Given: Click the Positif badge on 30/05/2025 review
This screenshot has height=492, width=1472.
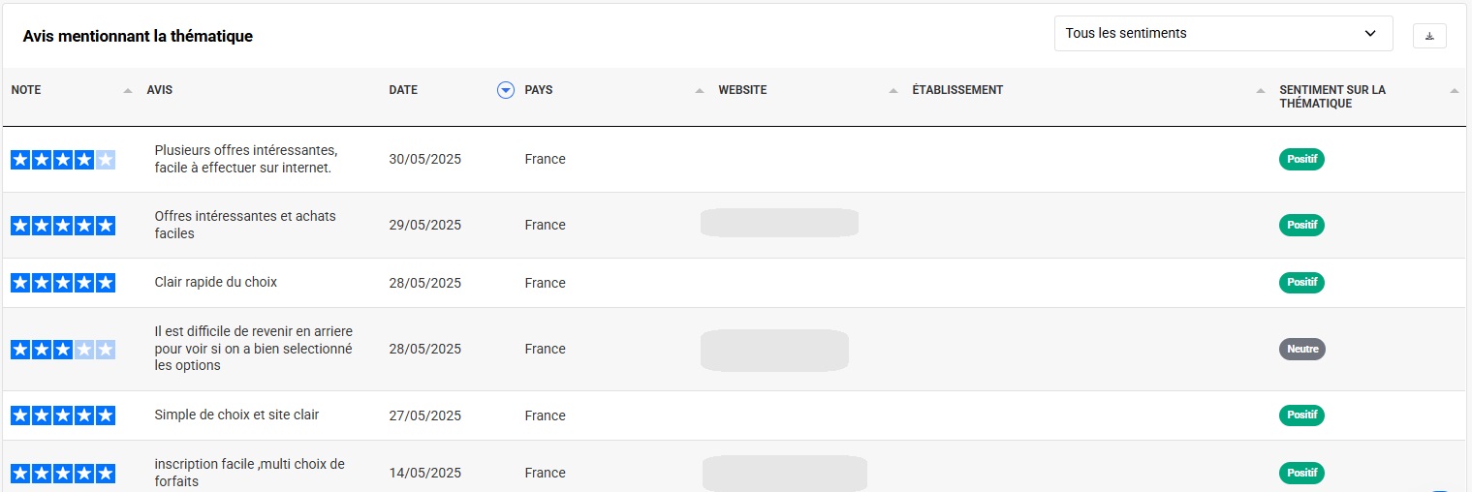Looking at the screenshot, I should [1301, 159].
